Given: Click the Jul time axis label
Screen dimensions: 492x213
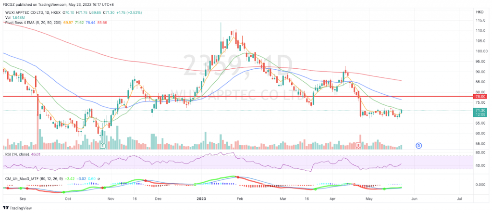Looking at the screenshot, I should coord(459,199).
